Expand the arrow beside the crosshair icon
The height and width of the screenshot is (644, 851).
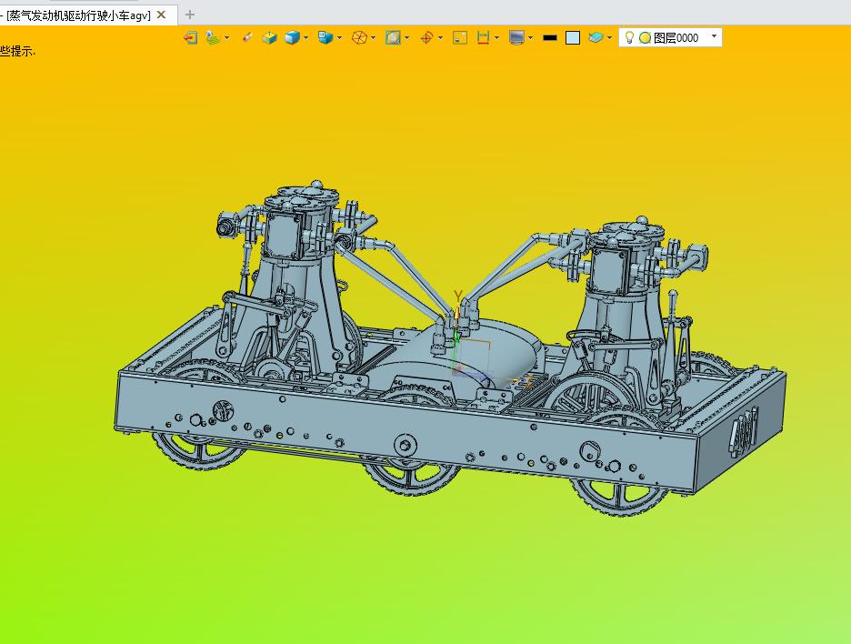440,38
